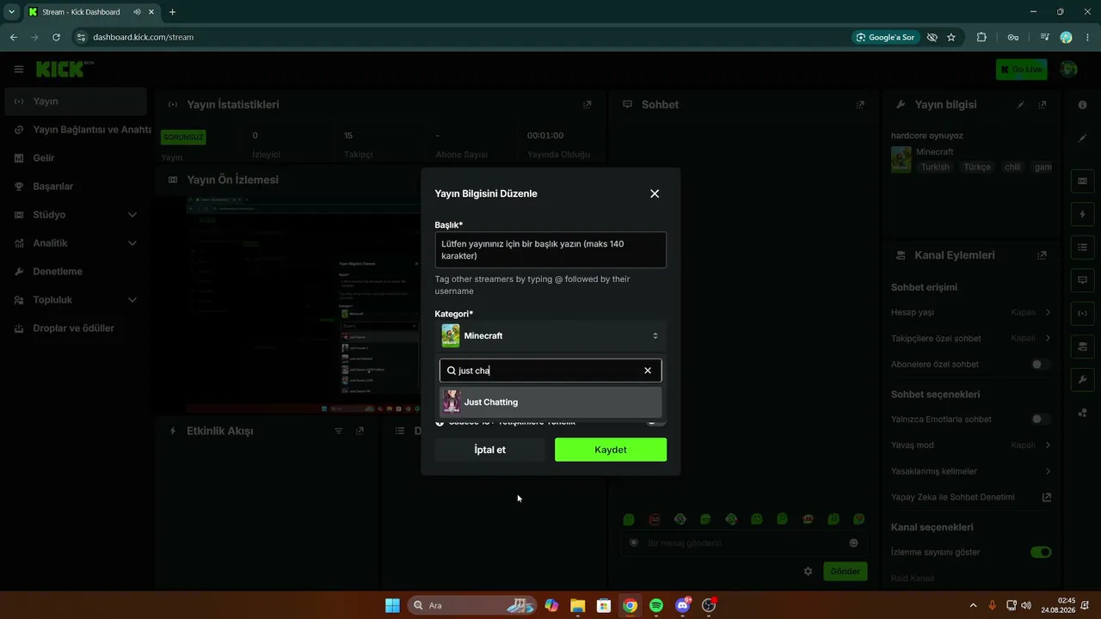Click the Turkish tag chip
This screenshot has width=1101, height=619.
935,167
